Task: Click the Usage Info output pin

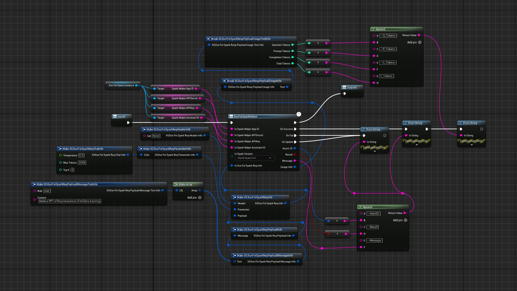Action: pyautogui.click(x=295, y=167)
